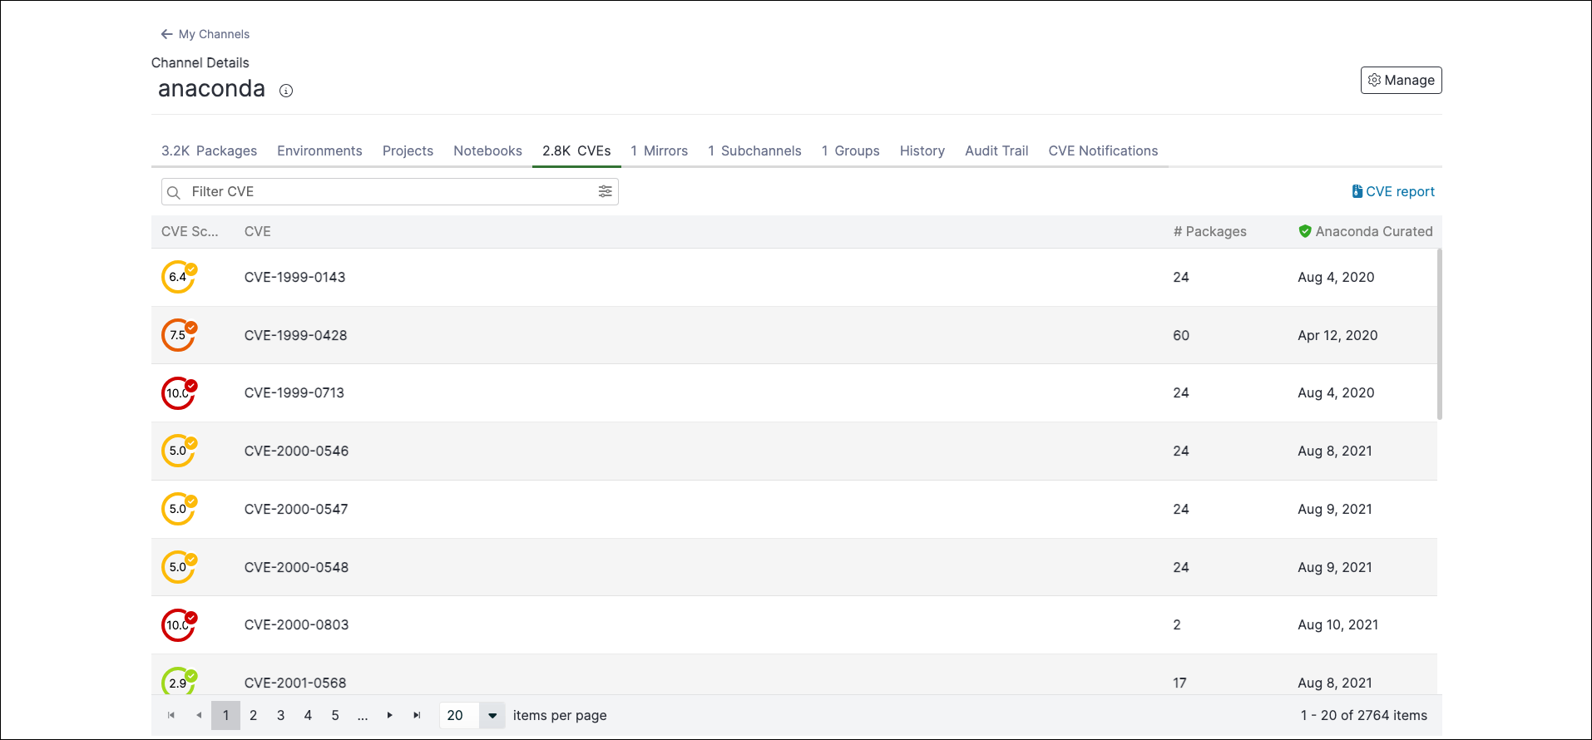Screen dimensions: 1592x740
Task: Click score badge for CVE-2000-0546
Action: (x=179, y=451)
